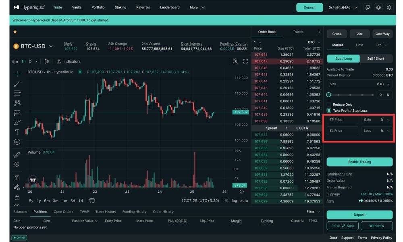Change position mode via One-Way button
The image size is (403, 242).
382,34
